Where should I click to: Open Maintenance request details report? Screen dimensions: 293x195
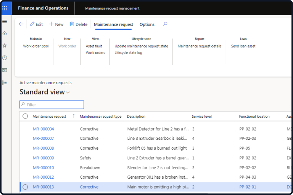coord(200,46)
